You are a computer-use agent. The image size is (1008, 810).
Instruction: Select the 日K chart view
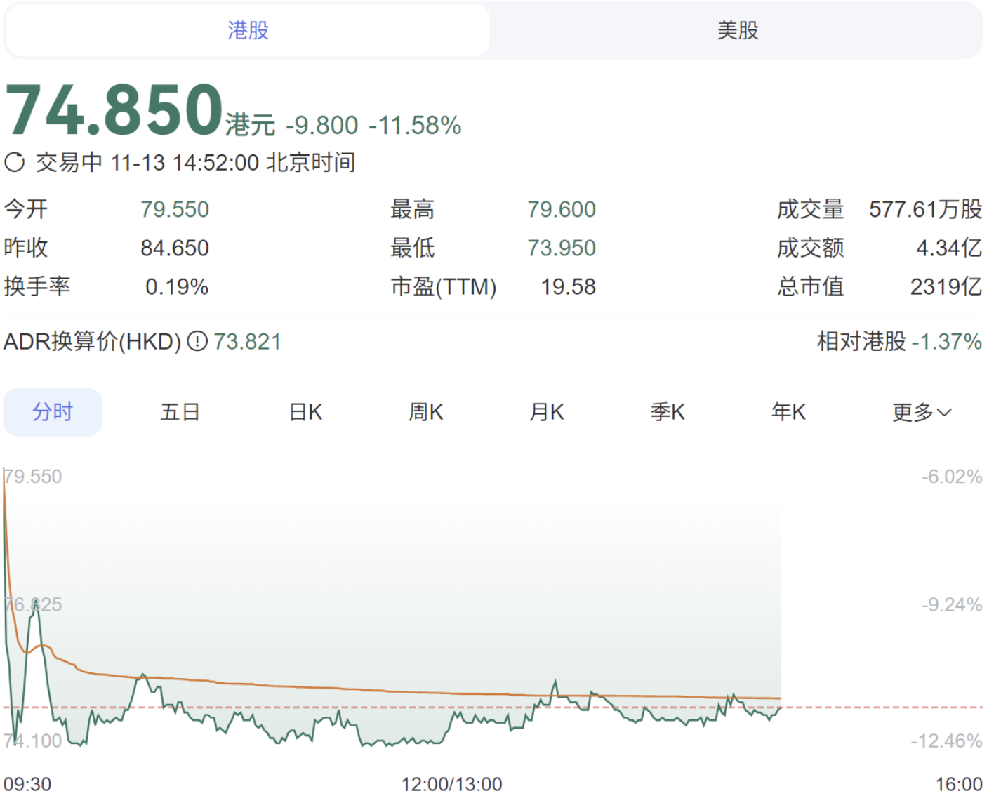click(x=305, y=412)
